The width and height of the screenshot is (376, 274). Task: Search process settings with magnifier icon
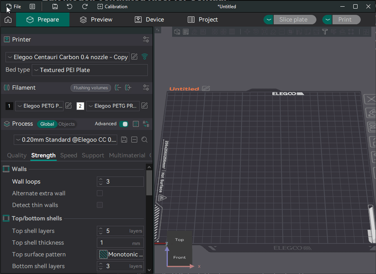point(144,140)
